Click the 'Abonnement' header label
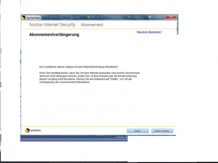 (92, 25)
